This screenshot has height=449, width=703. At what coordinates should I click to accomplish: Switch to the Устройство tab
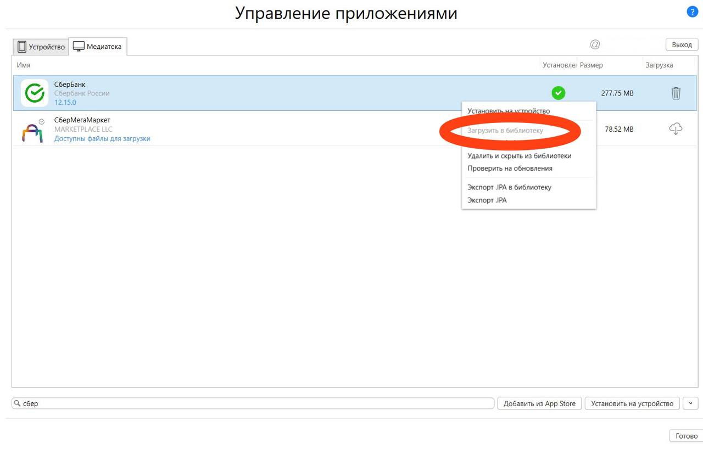pyautogui.click(x=41, y=47)
